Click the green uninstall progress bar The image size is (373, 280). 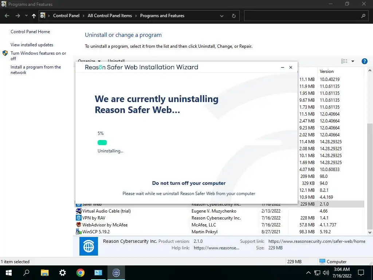click(102, 143)
